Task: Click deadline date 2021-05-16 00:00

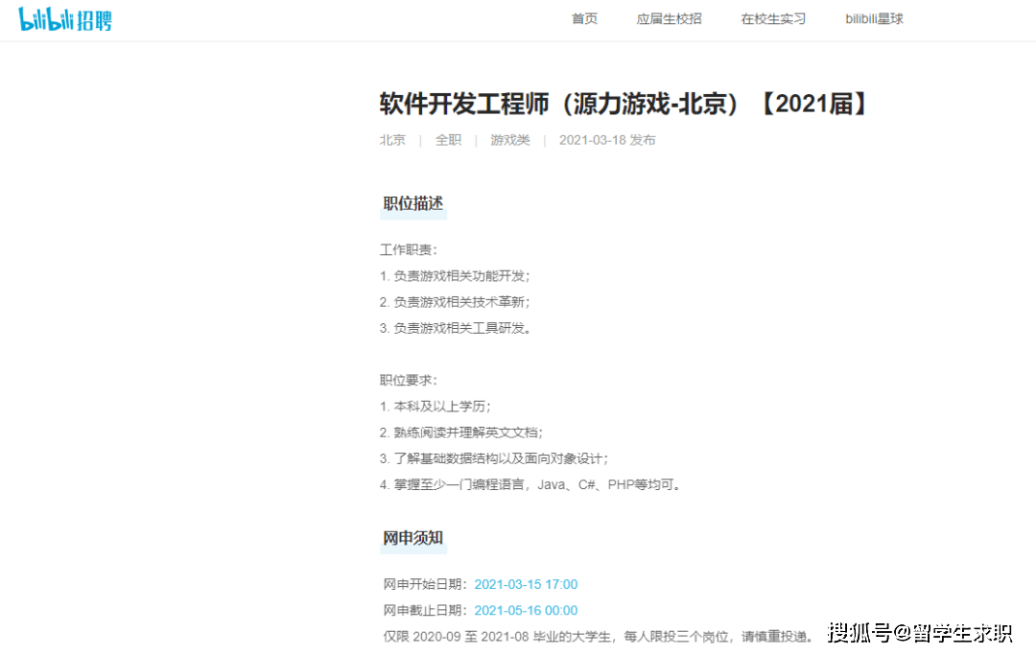Action: click(526, 610)
